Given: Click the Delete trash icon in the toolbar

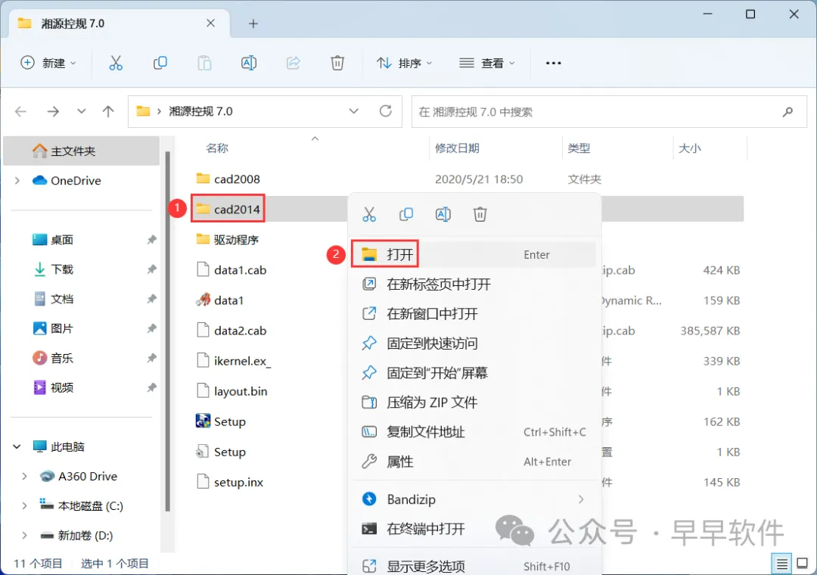Looking at the screenshot, I should (x=337, y=63).
